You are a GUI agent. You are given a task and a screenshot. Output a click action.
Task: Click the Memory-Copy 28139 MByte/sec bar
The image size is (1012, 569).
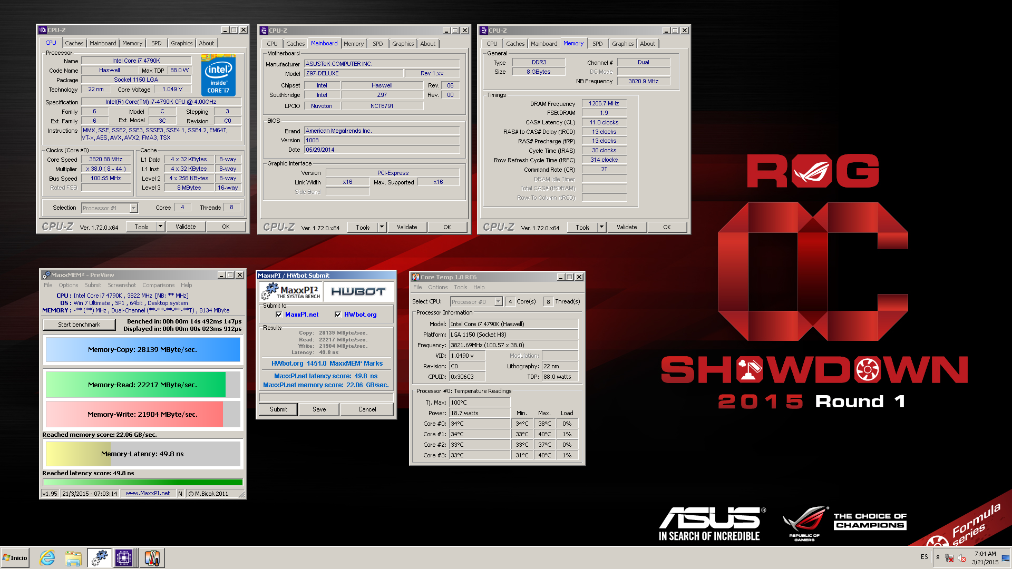[x=143, y=350]
